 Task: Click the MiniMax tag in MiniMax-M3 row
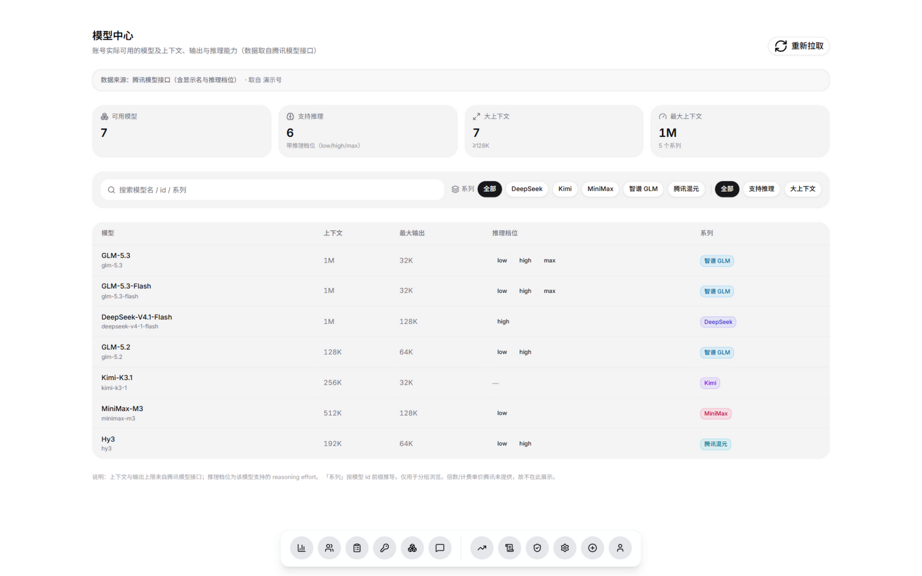click(x=716, y=414)
